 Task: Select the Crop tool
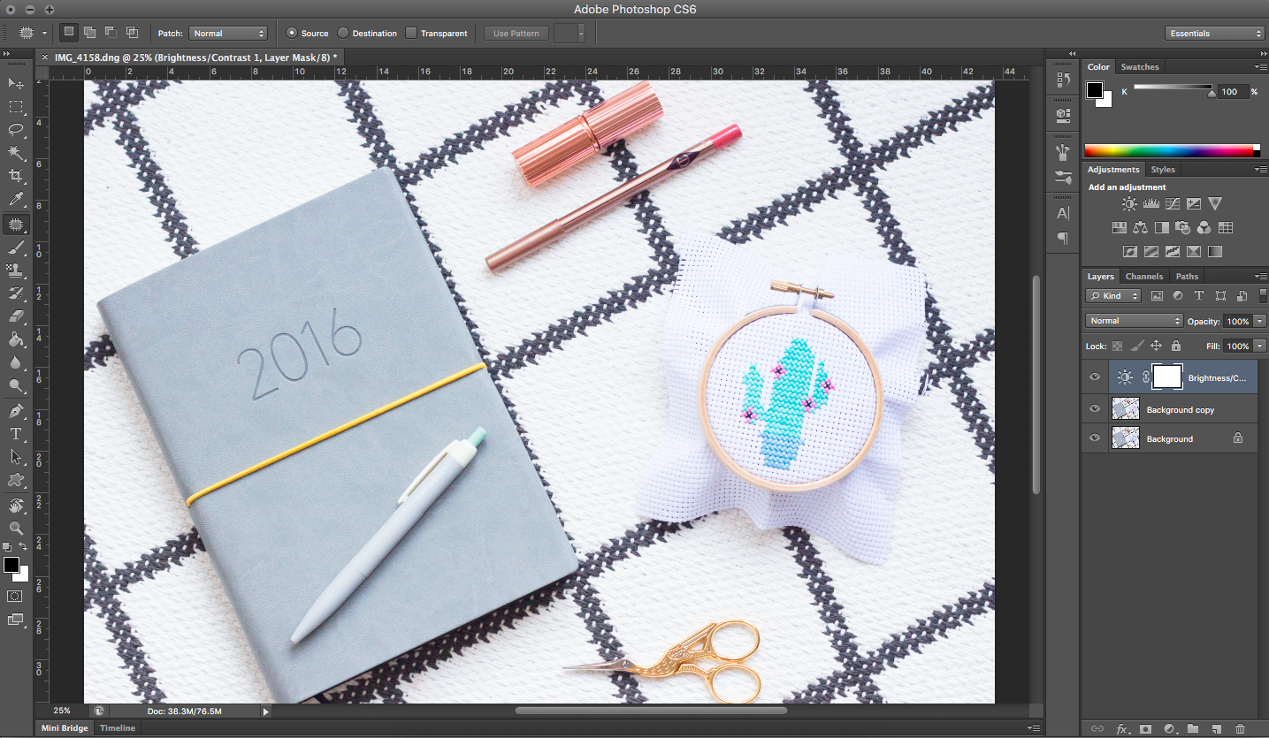point(16,177)
